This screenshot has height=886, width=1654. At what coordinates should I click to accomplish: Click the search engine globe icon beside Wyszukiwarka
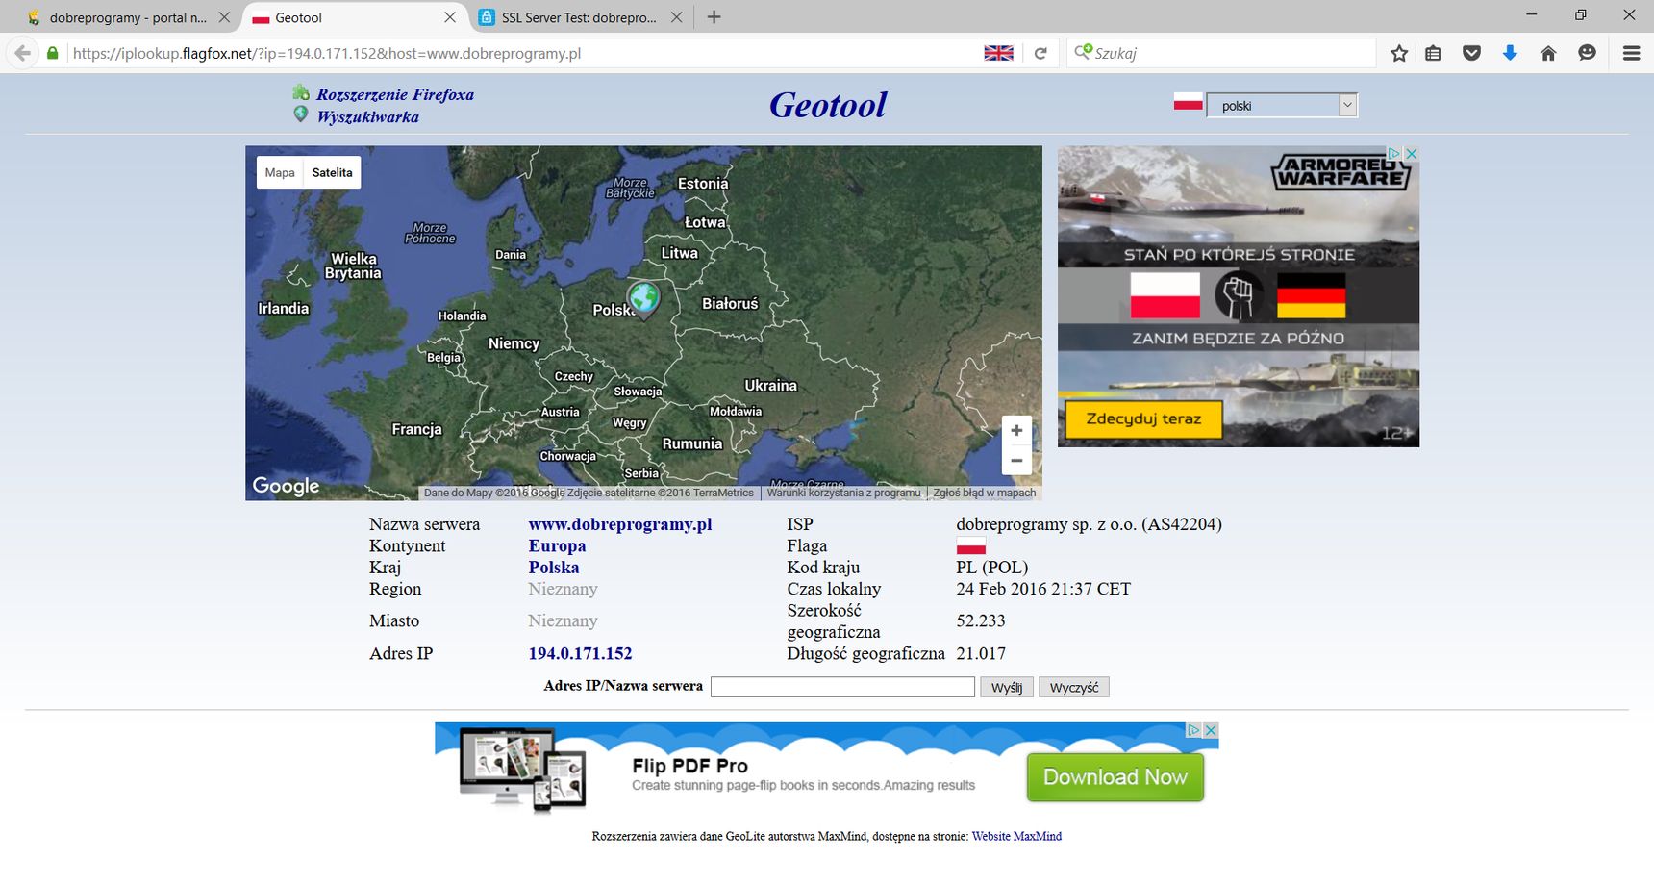(301, 114)
